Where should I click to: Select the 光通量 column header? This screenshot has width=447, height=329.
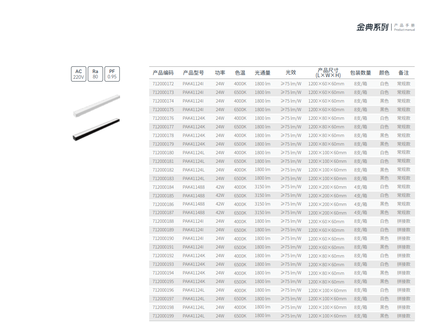click(263, 73)
